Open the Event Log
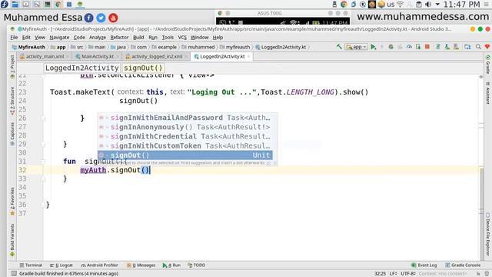Screen dimensions: 492x277 (424, 265)
